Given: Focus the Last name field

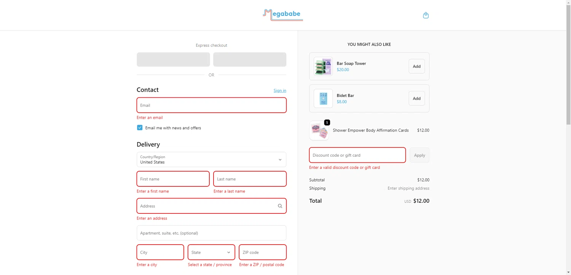Looking at the screenshot, I should click(250, 179).
